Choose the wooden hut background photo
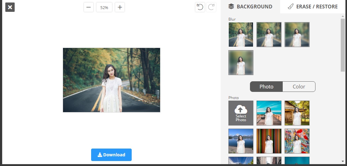This screenshot has height=166, width=347. coord(297,113)
